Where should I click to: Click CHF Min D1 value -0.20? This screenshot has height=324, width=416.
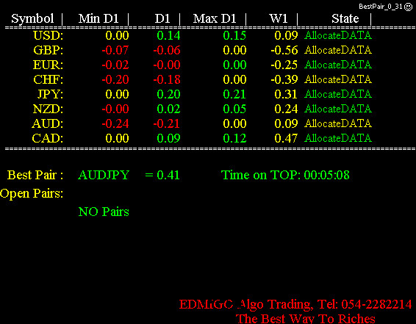point(115,79)
